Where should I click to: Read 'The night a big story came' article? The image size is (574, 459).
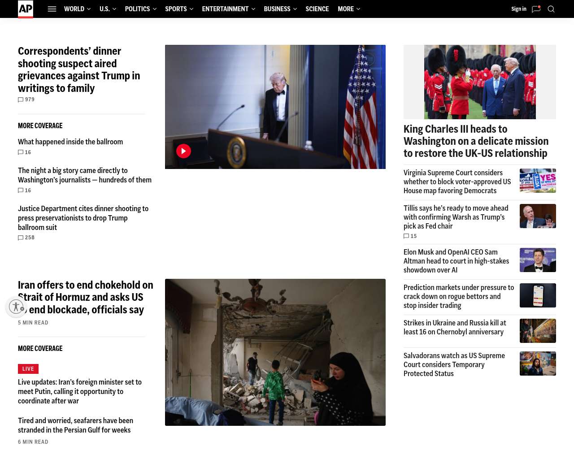click(85, 175)
